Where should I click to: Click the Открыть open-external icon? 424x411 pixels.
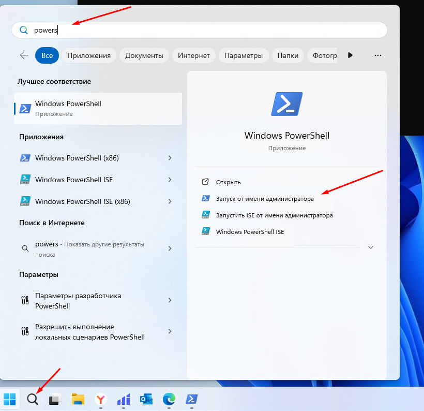click(205, 182)
